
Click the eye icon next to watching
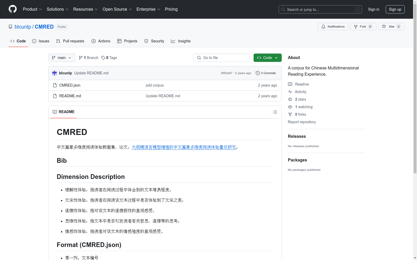click(x=290, y=107)
